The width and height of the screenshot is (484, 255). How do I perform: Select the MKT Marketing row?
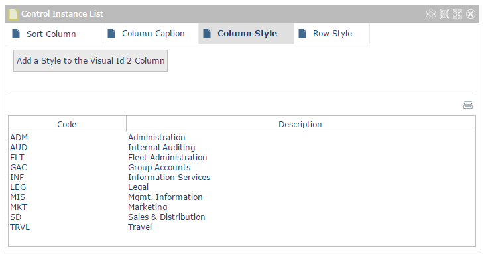(x=242, y=207)
